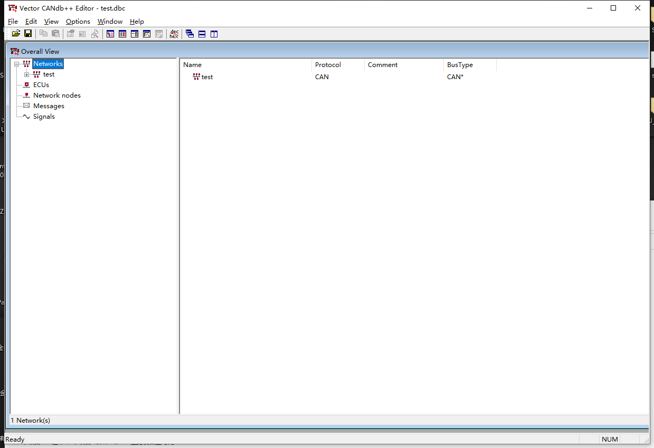The image size is (654, 448).
Task: Select Signals in the tree
Action: pos(44,117)
